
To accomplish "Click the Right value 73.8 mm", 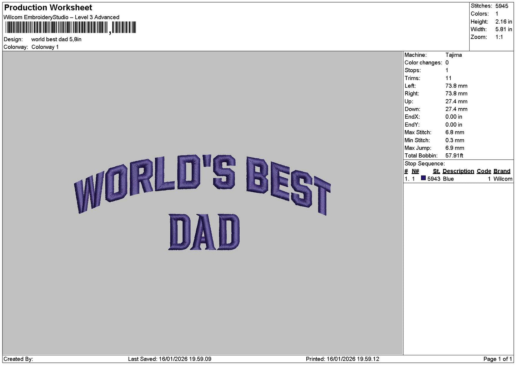I will 456,94.
